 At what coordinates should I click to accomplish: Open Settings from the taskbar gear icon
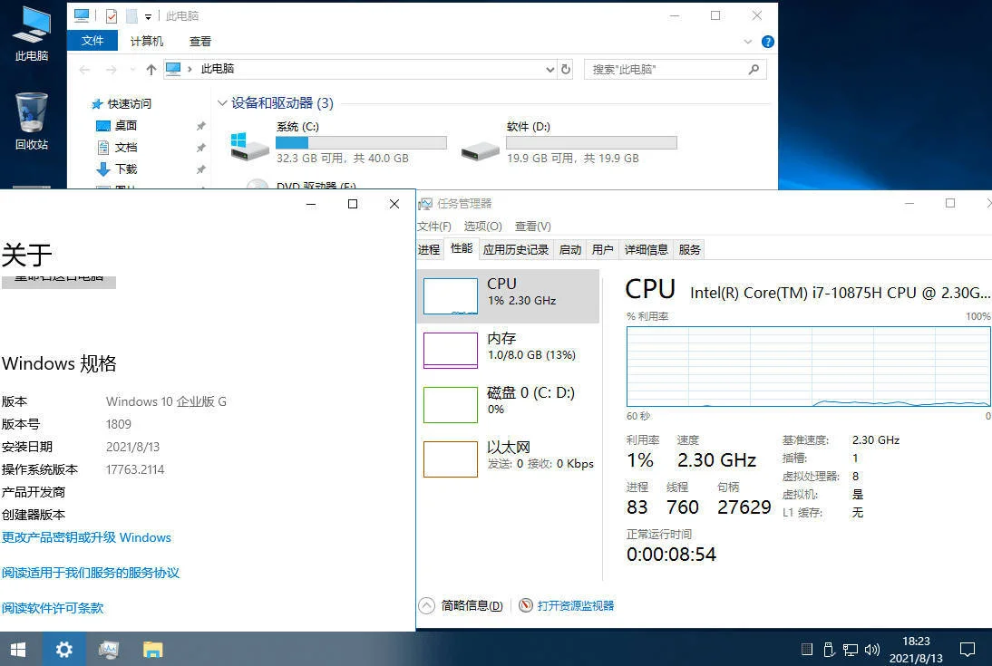(63, 650)
